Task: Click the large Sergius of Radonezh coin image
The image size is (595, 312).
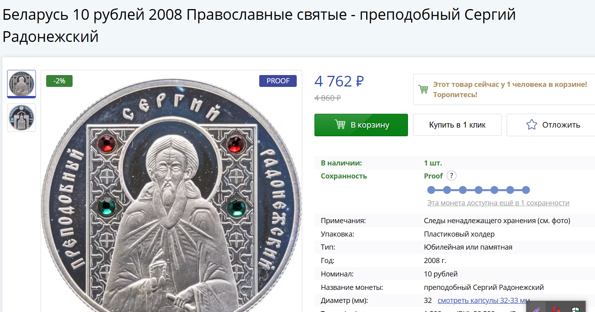Action: [x=171, y=194]
